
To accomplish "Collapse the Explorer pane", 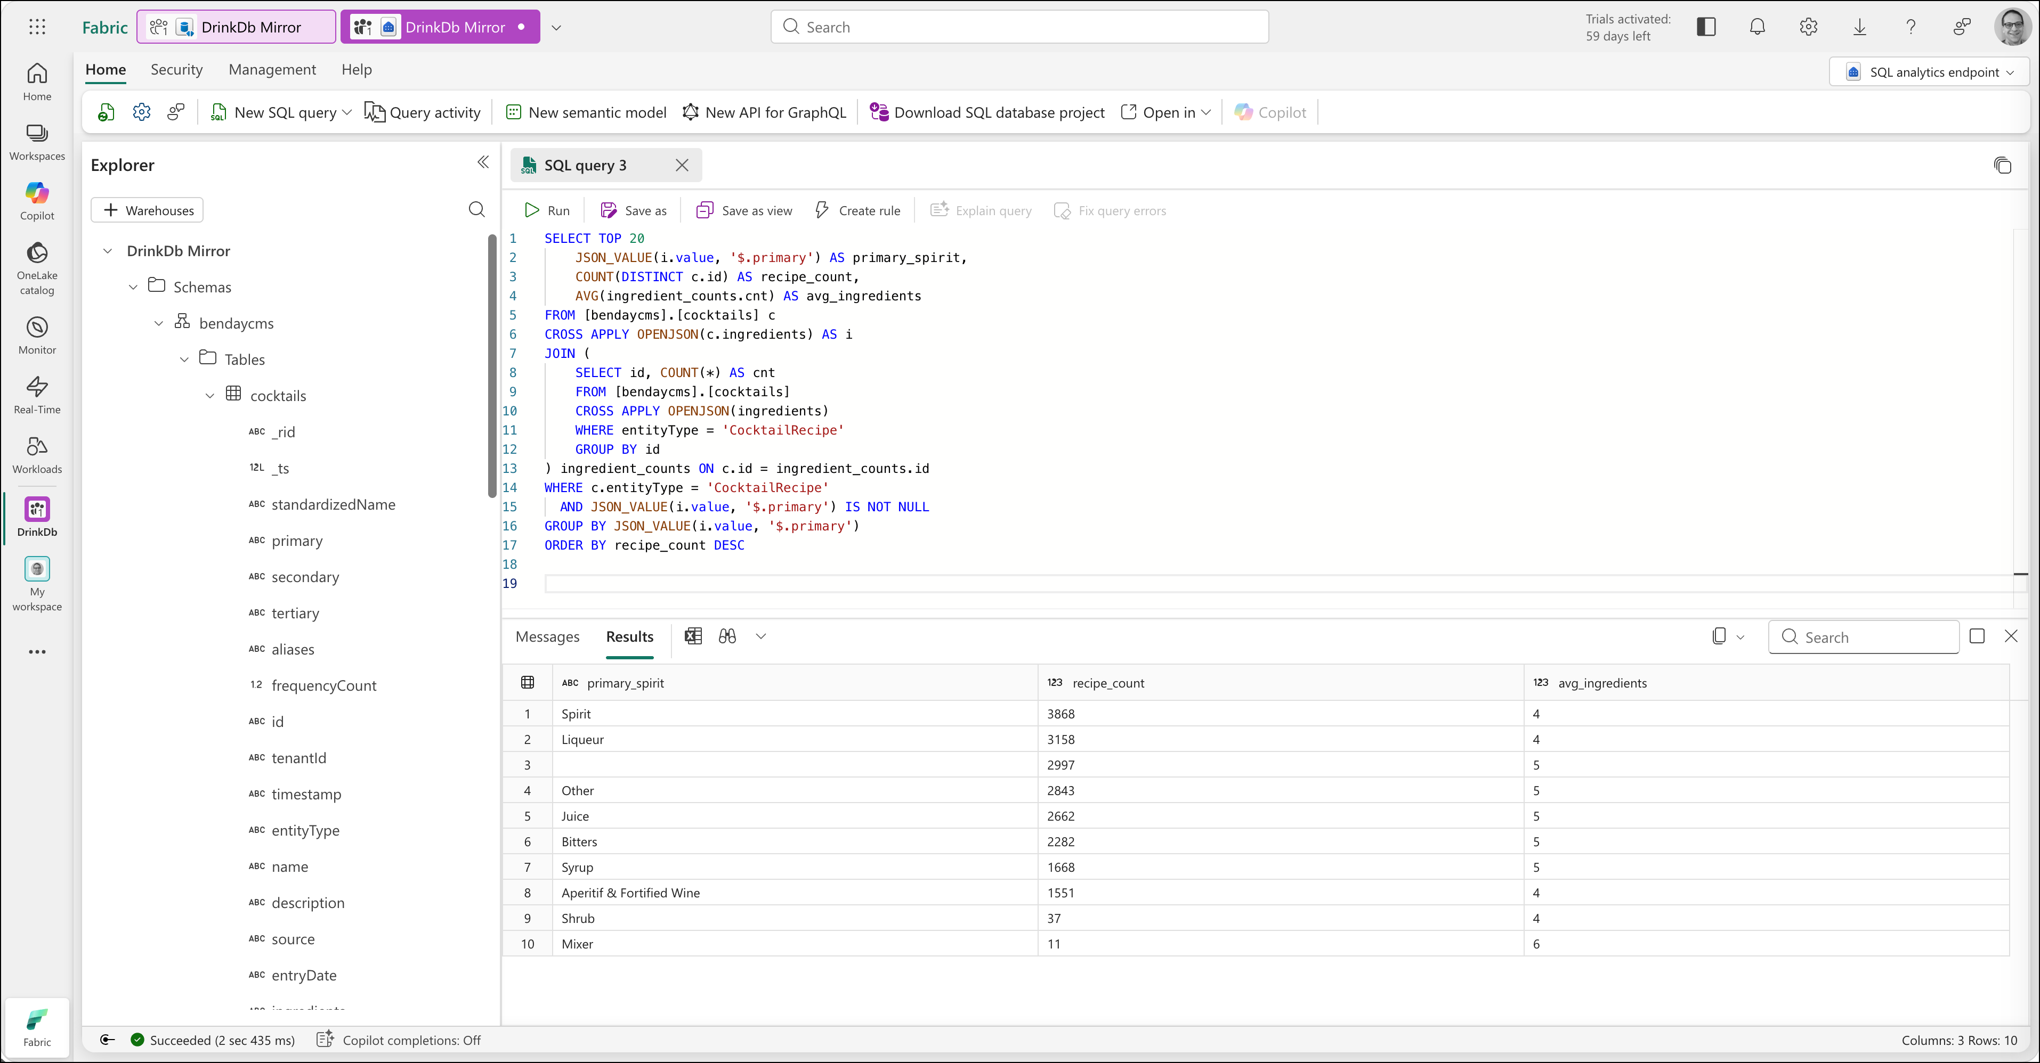I will pos(483,162).
